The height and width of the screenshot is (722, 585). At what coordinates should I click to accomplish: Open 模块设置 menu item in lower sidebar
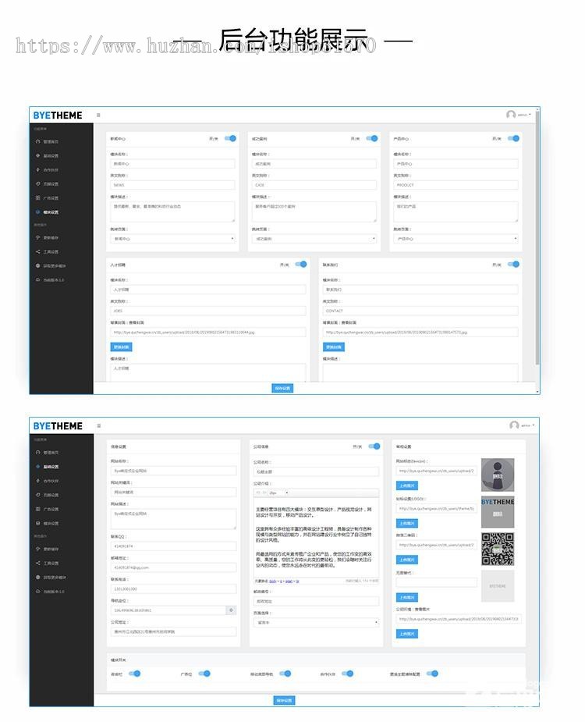(x=51, y=524)
